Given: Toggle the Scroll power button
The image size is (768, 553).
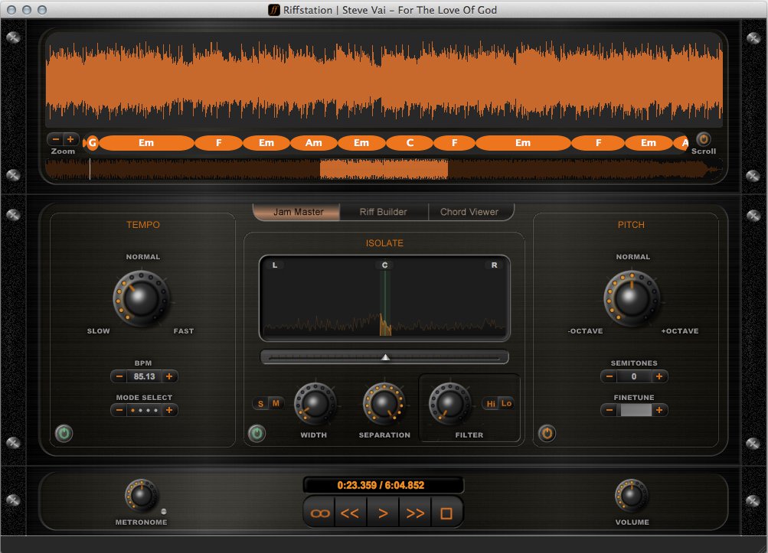Looking at the screenshot, I should [704, 139].
